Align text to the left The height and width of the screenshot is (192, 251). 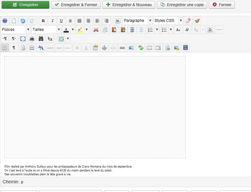tap(97, 21)
